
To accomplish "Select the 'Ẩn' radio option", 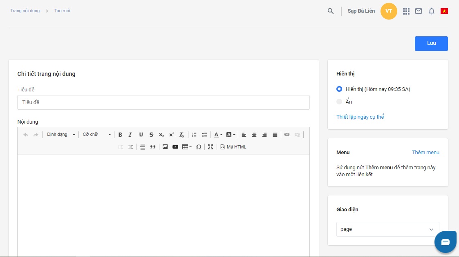I will [x=339, y=102].
